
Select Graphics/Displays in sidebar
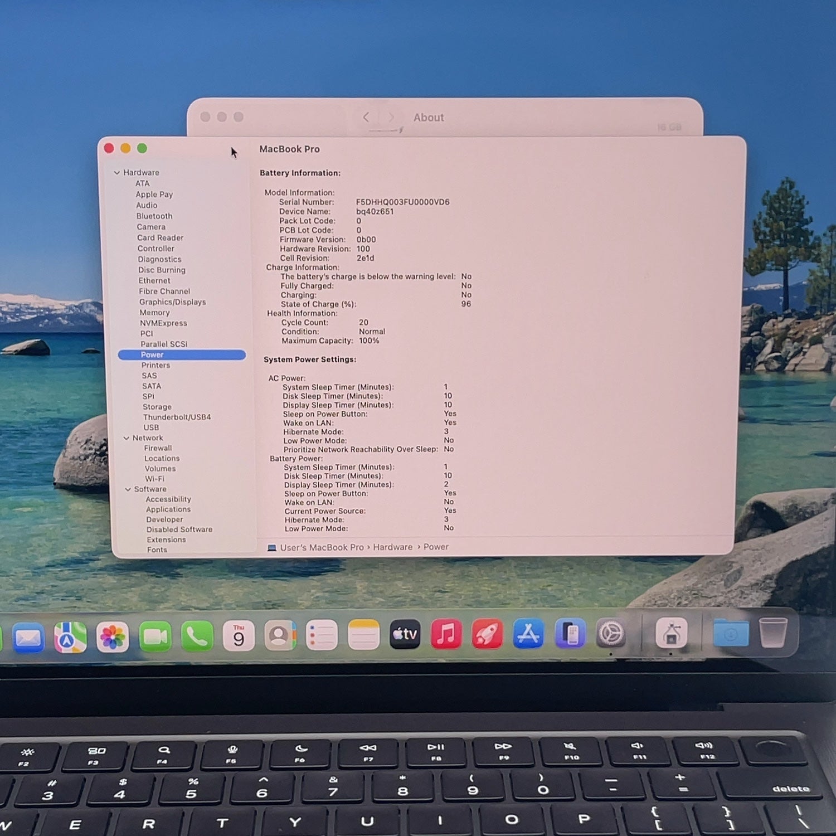coord(172,302)
